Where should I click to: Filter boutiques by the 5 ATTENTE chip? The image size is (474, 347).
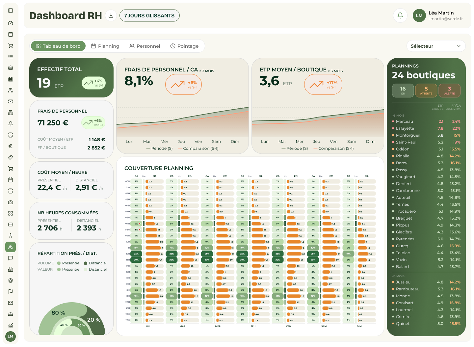(426, 91)
